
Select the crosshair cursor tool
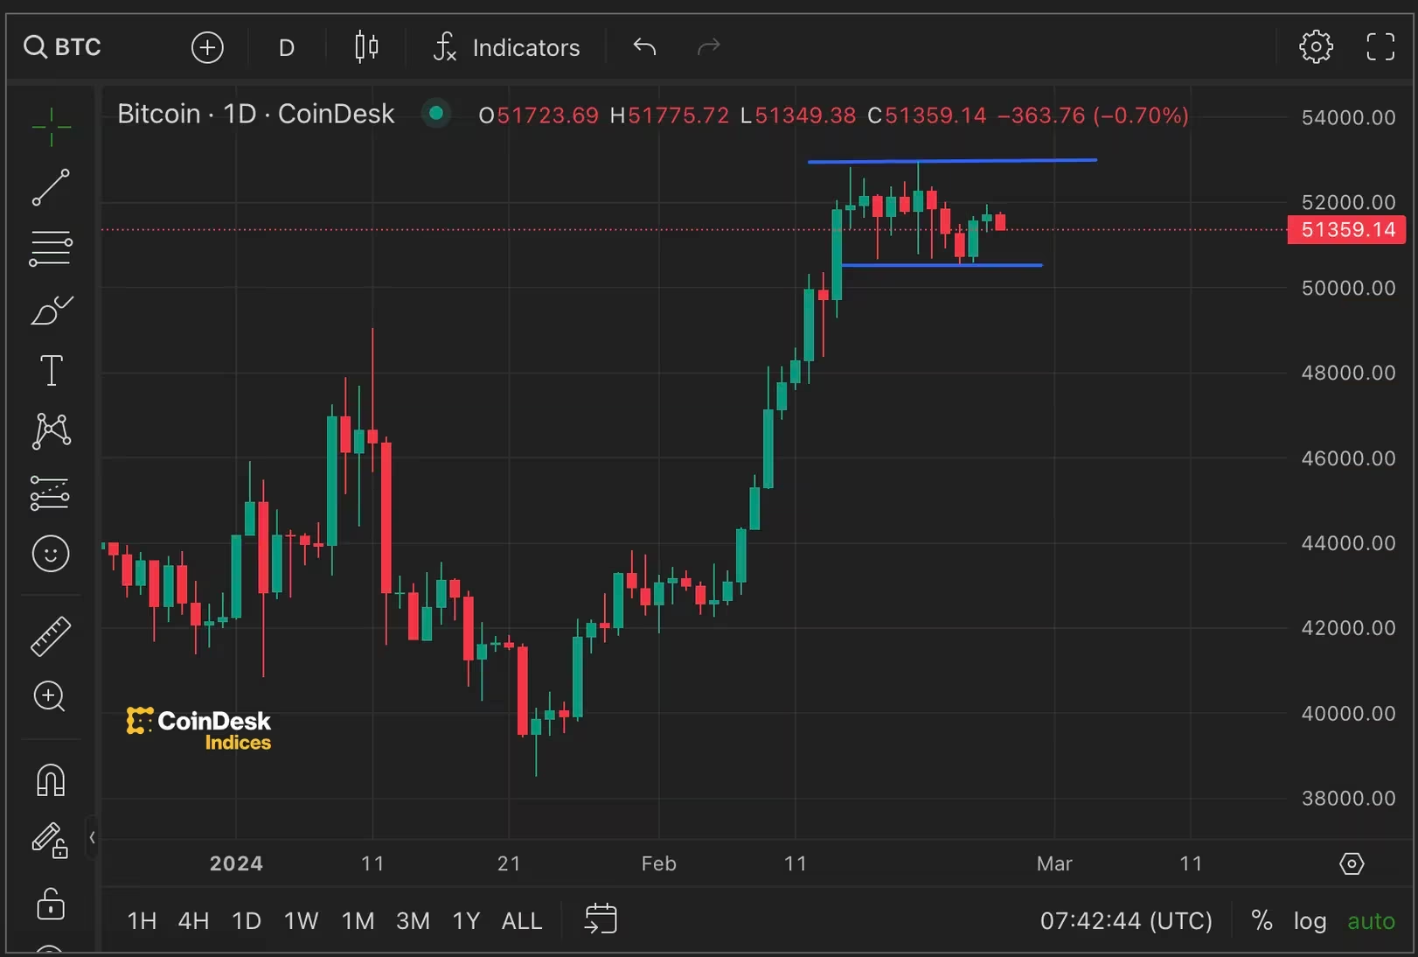[x=51, y=127]
